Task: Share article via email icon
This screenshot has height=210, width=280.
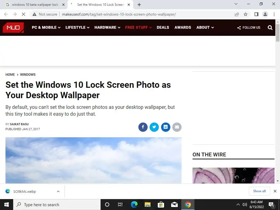Action: coord(177,127)
